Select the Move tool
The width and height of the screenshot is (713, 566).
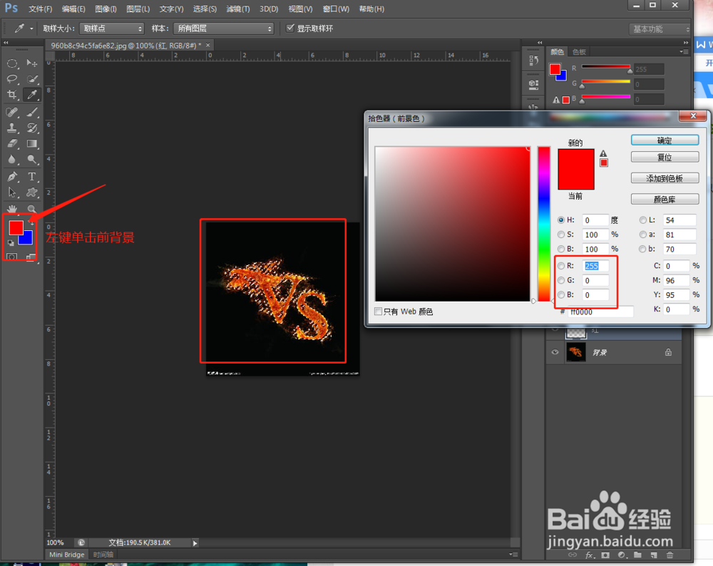(x=32, y=63)
